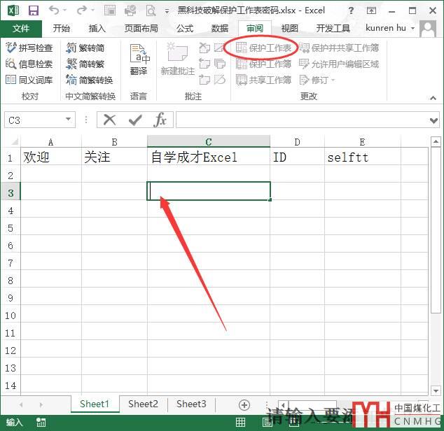Image resolution: width=444 pixels, height=431 pixels.
Task: Click inside the formula bar
Action: [302, 120]
